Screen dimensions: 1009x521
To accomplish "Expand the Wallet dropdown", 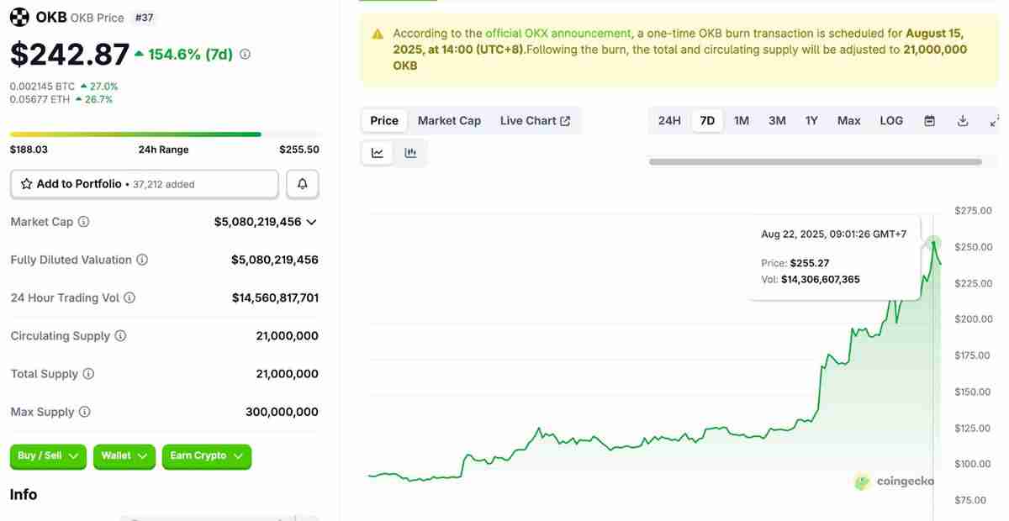I will [x=124, y=456].
